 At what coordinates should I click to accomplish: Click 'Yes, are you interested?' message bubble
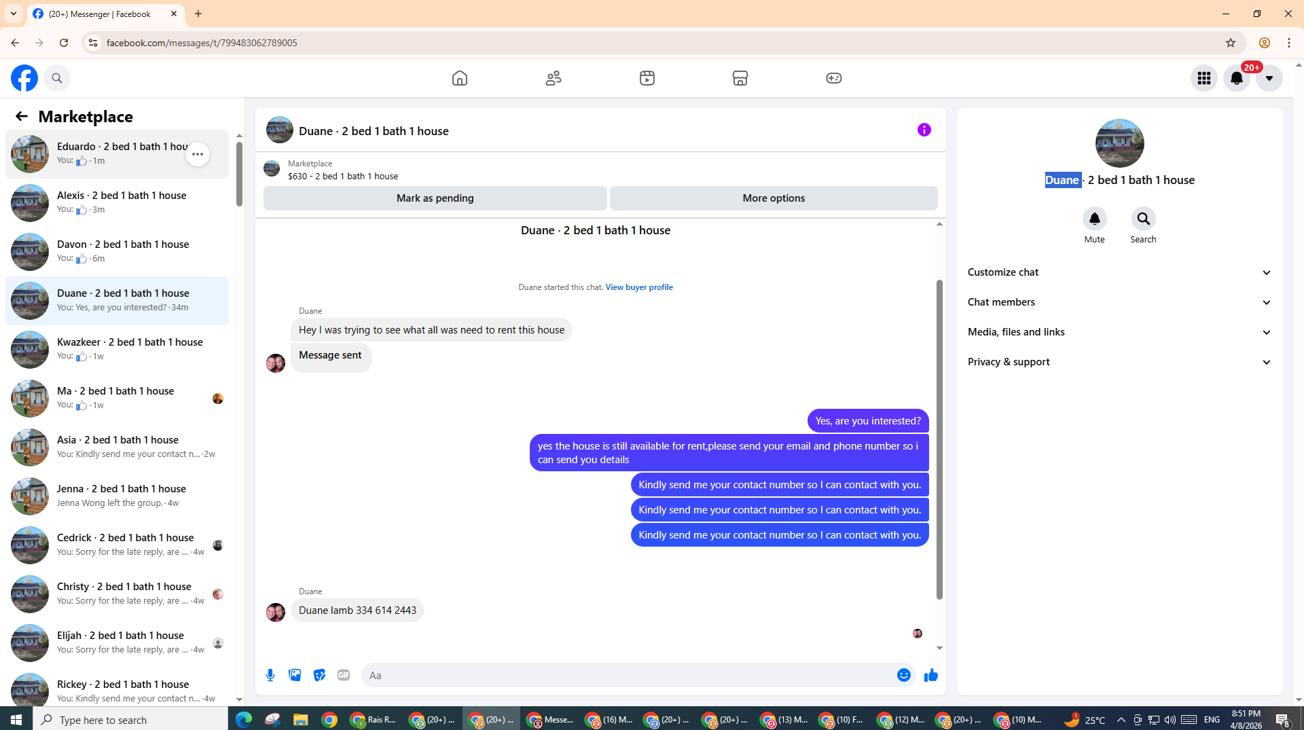tap(868, 421)
